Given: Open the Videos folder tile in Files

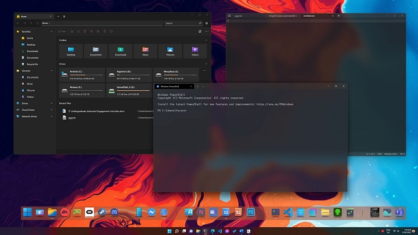Looking at the screenshot, I should [x=195, y=51].
